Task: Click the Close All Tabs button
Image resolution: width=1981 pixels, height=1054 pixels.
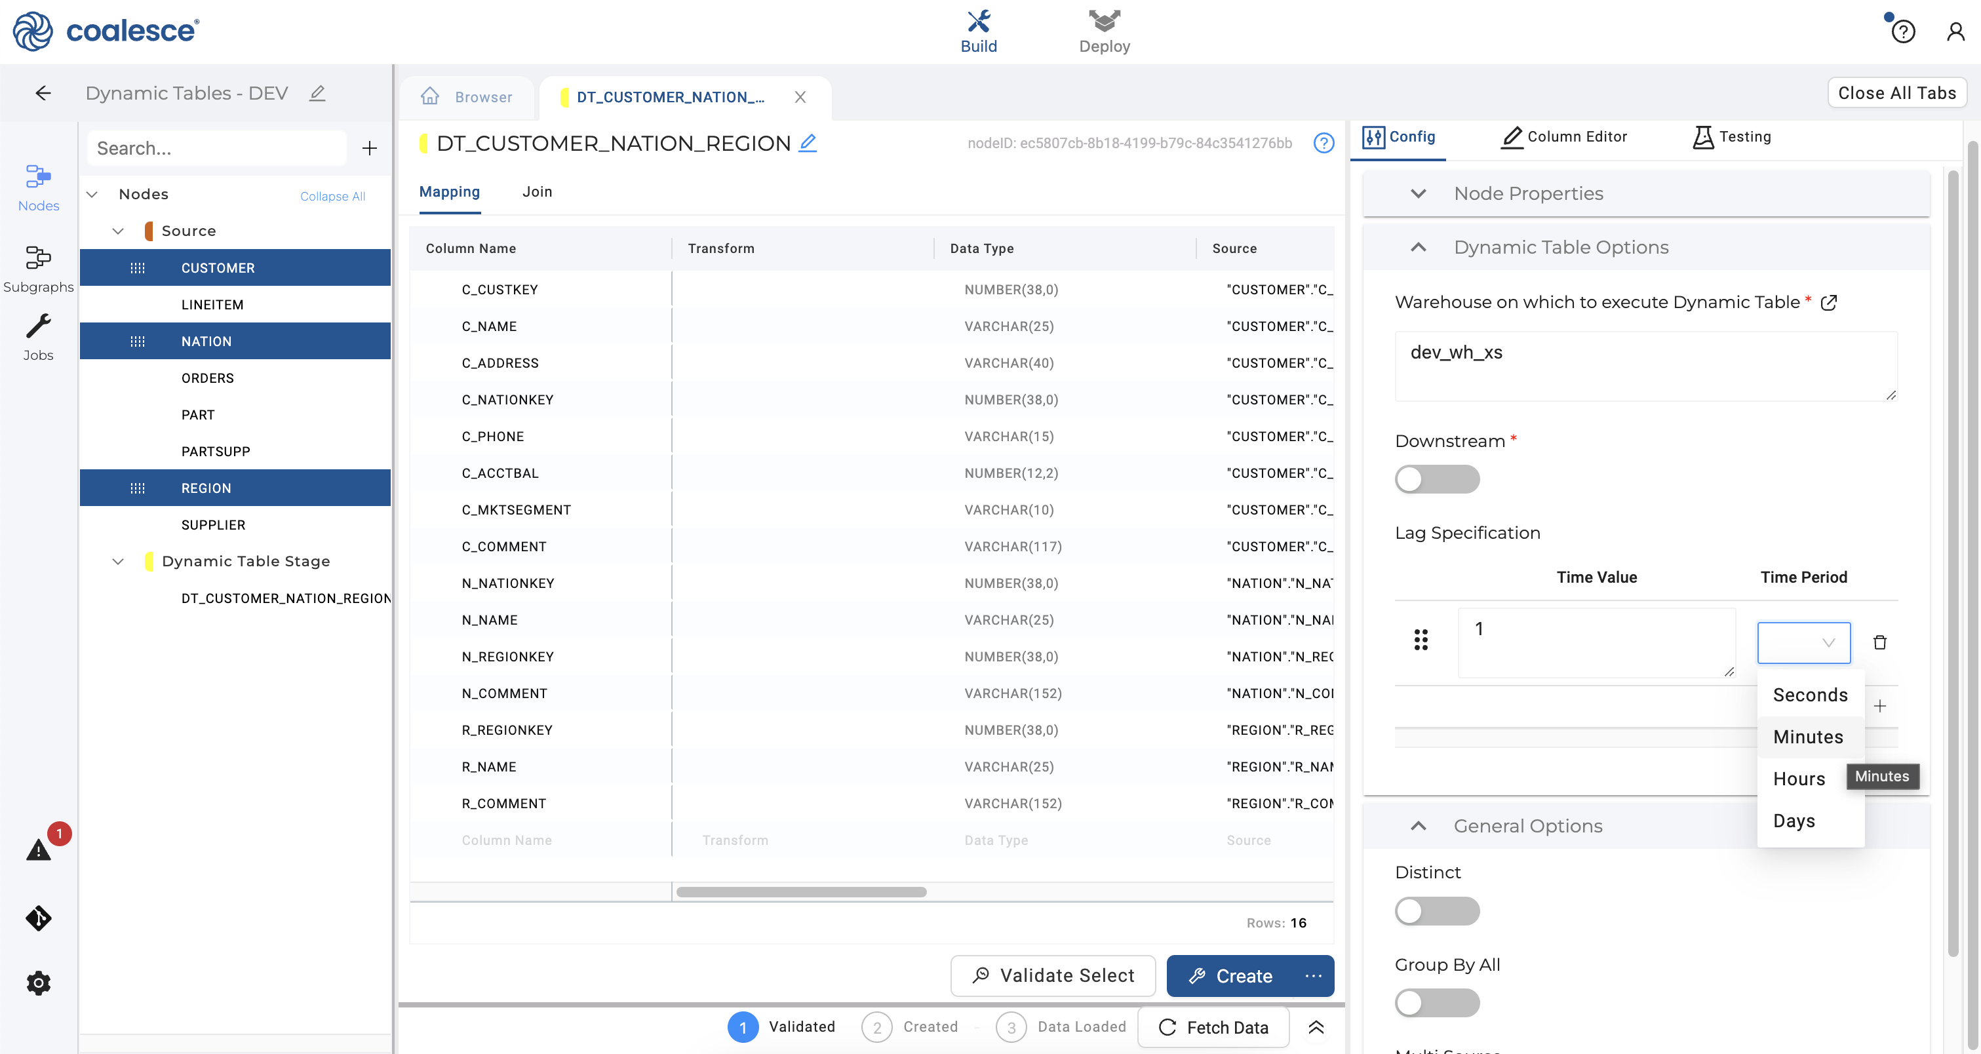Action: pyautogui.click(x=1896, y=93)
